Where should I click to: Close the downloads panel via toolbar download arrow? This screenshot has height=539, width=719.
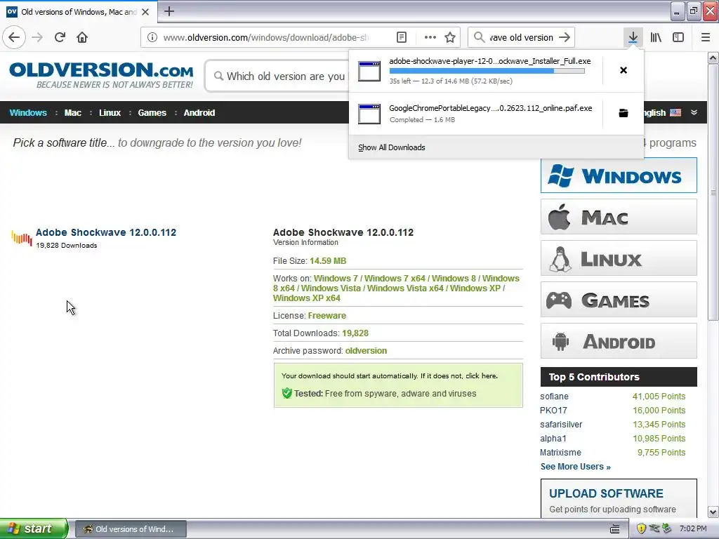click(x=633, y=37)
